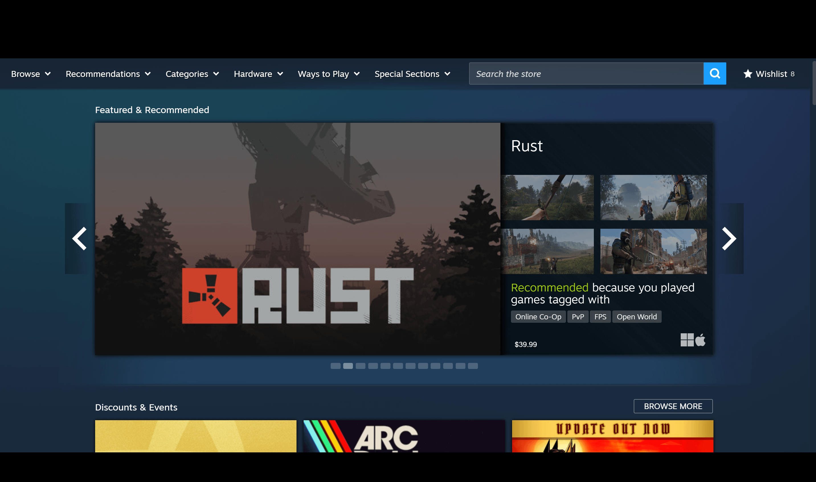Go to the previous featured game arrow
This screenshot has width=816, height=482.
[x=79, y=238]
